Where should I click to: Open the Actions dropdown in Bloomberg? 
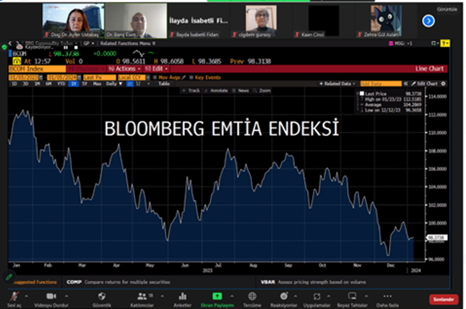[x=124, y=69]
